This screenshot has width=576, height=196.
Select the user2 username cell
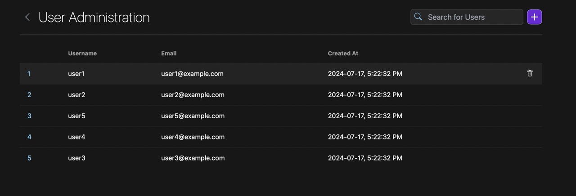point(76,95)
